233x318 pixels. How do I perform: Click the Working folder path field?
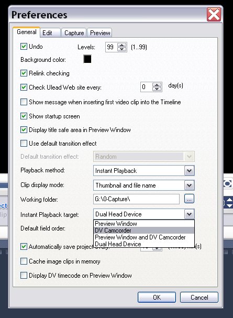[x=136, y=199]
